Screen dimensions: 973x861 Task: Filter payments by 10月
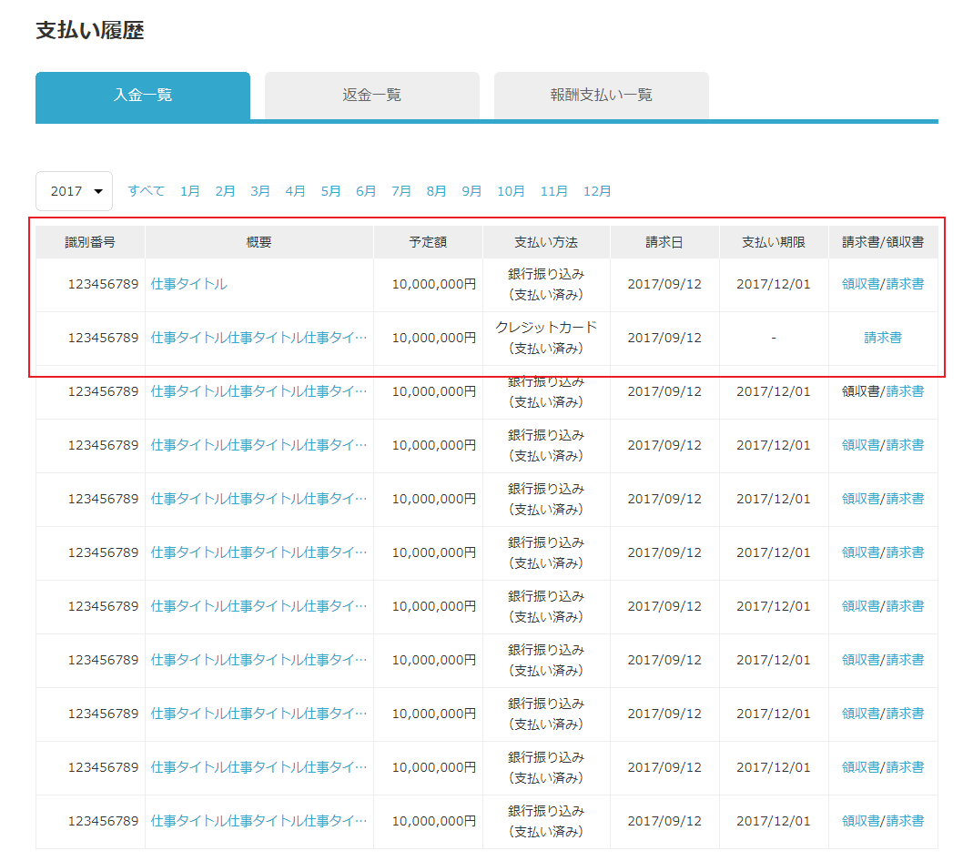[x=511, y=191]
